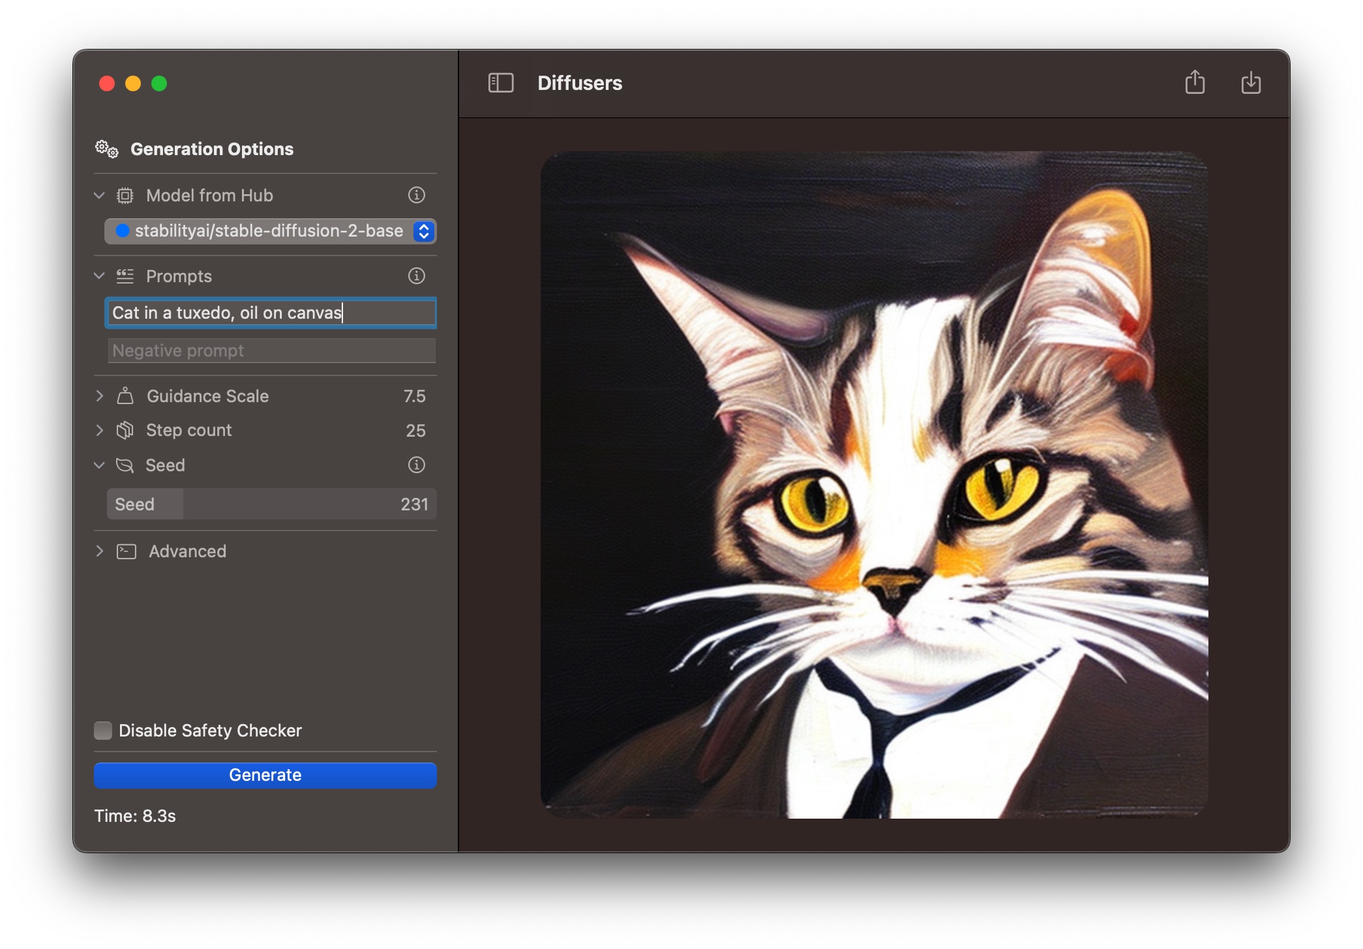The height and width of the screenshot is (949, 1363).
Task: Open the info popover for Model from Hub
Action: pyautogui.click(x=416, y=195)
